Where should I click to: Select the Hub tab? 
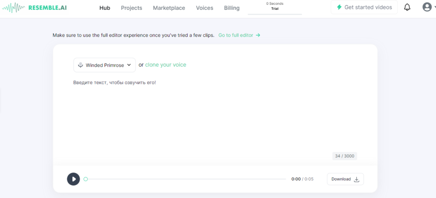pyautogui.click(x=105, y=8)
